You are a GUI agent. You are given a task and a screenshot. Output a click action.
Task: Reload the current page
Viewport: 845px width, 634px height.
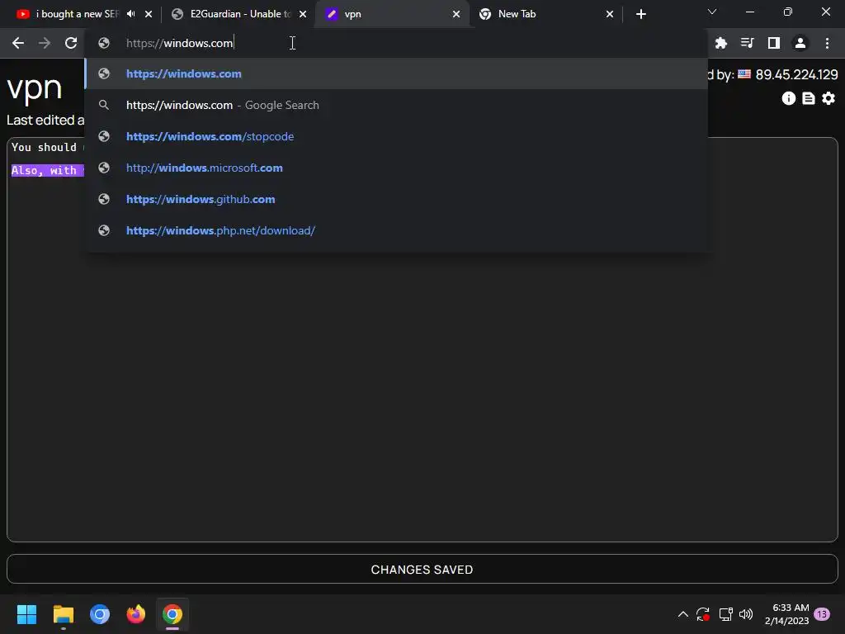[71, 43]
